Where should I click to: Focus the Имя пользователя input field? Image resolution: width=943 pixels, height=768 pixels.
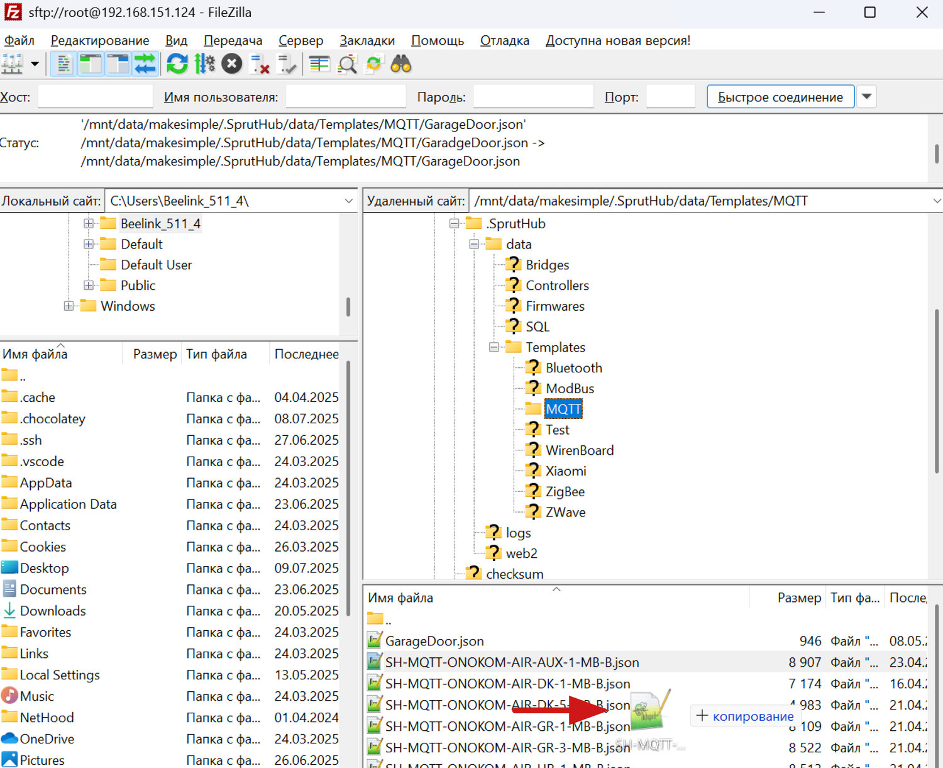(346, 97)
